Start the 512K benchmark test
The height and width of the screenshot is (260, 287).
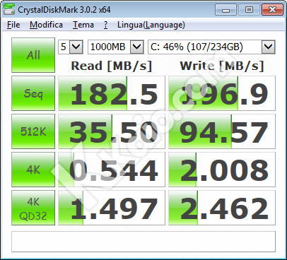tap(33, 131)
